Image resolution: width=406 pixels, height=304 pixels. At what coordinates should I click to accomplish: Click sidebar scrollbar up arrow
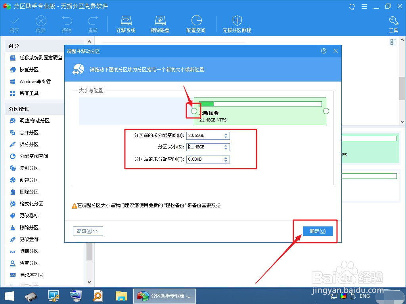pyautogui.click(x=89, y=41)
